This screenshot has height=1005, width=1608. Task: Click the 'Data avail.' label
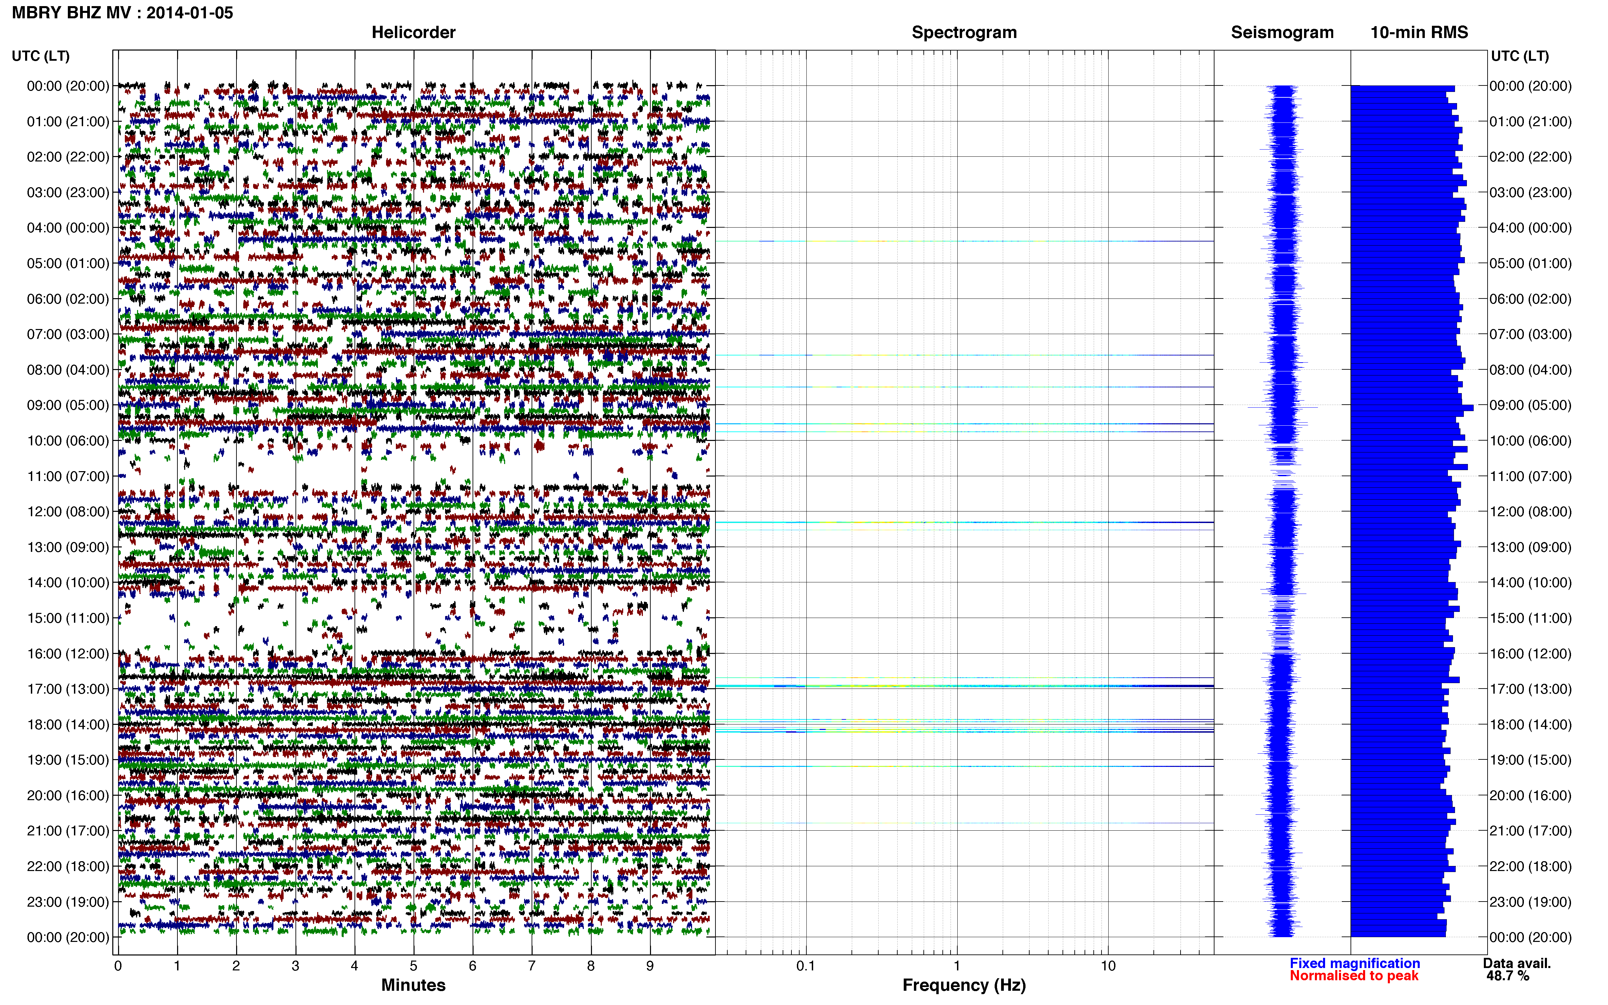pos(1517,963)
